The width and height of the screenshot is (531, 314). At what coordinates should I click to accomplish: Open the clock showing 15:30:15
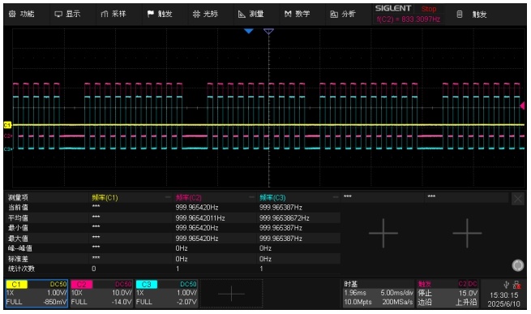[504, 295]
